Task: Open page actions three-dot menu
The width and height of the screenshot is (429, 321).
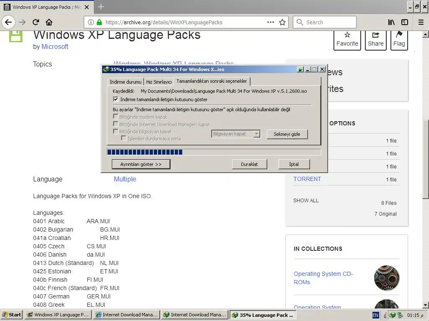Action: [271, 22]
